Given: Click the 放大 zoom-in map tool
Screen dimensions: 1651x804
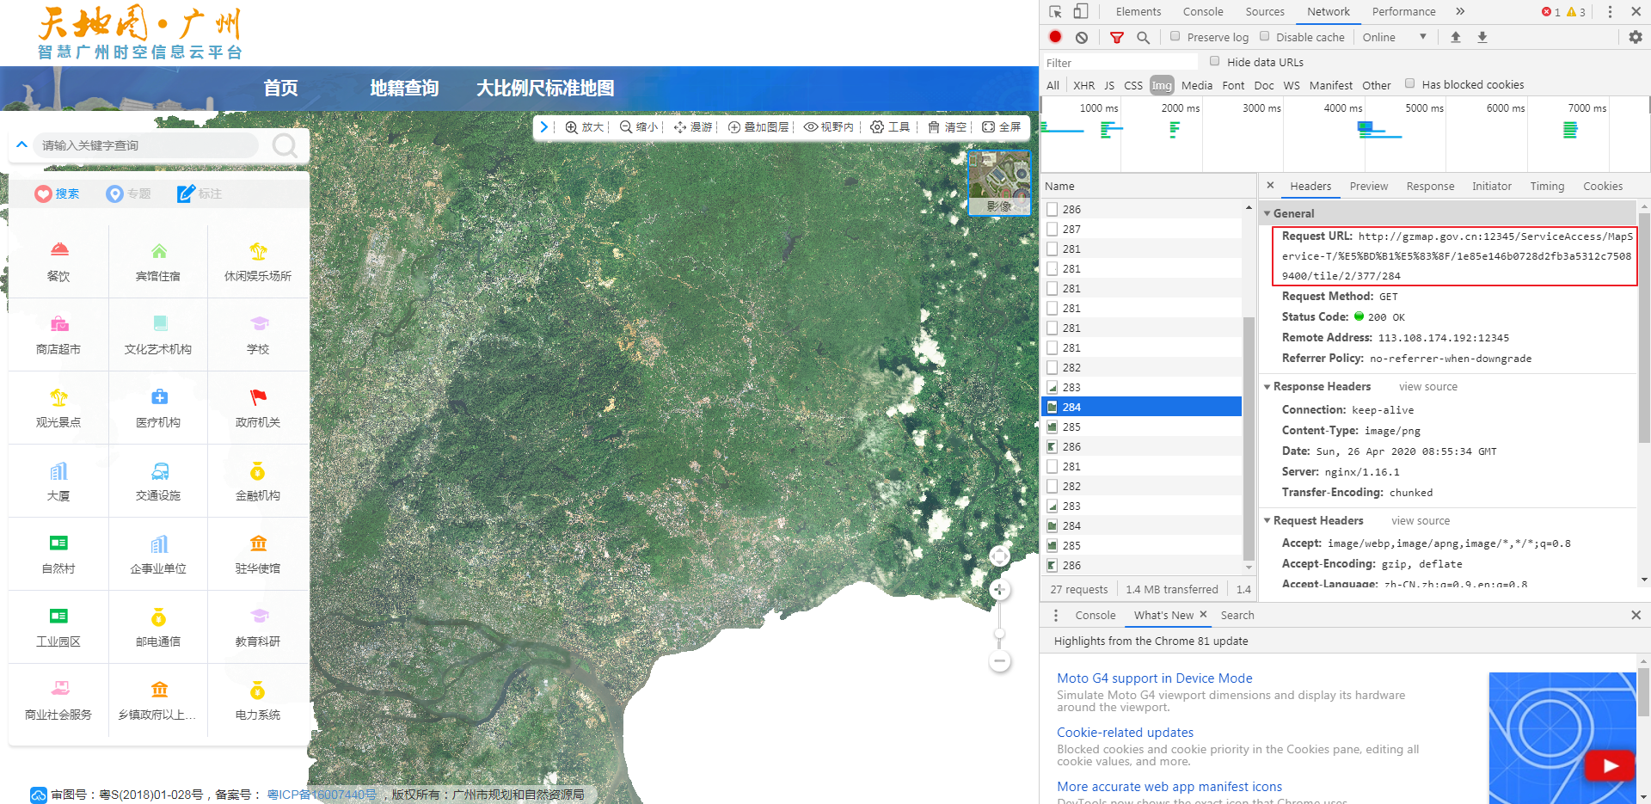Looking at the screenshot, I should [585, 127].
